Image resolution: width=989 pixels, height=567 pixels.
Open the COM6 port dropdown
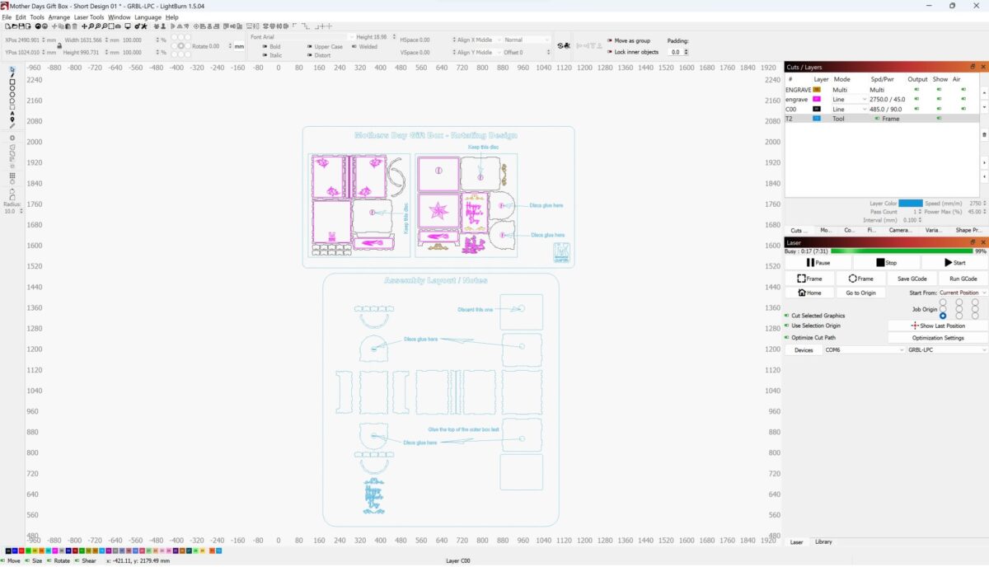[x=863, y=350]
